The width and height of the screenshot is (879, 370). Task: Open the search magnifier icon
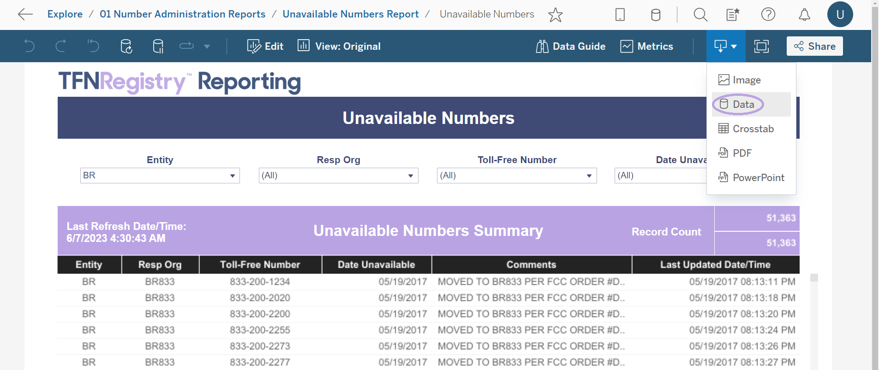pos(700,15)
